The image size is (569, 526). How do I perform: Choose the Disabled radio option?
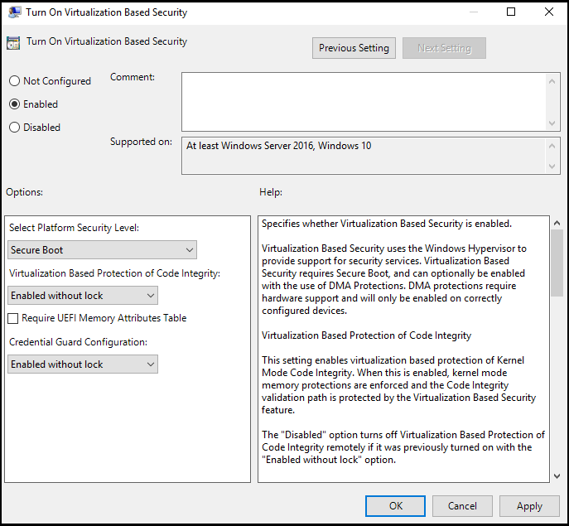[14, 128]
